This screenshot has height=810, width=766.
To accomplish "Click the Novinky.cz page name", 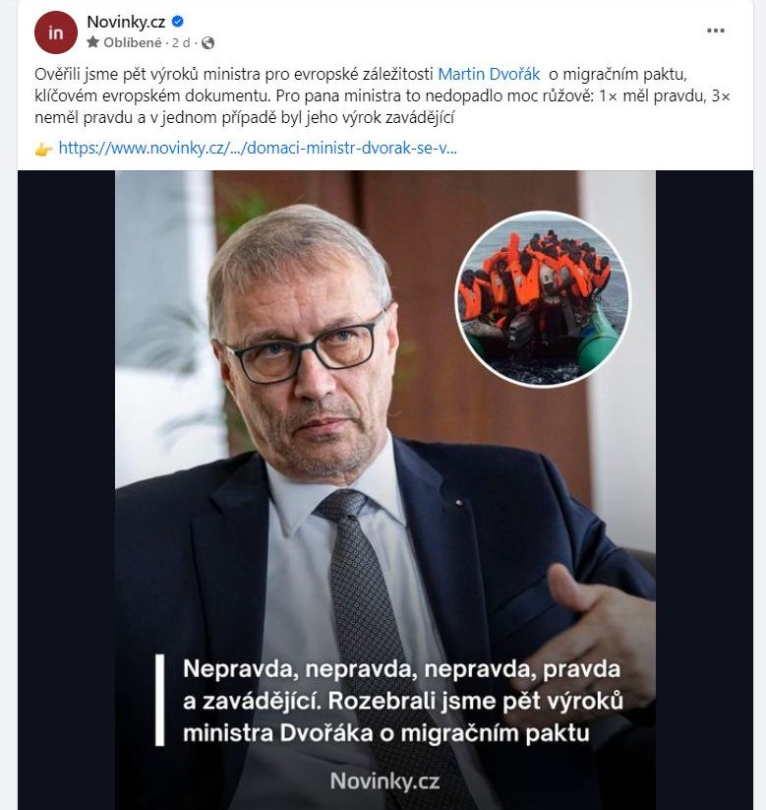I will [126, 22].
